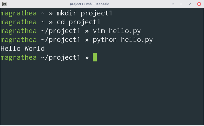Screen dimensions: 204x126
Task: Click the 'Hello World' output line
Action: [23, 49]
